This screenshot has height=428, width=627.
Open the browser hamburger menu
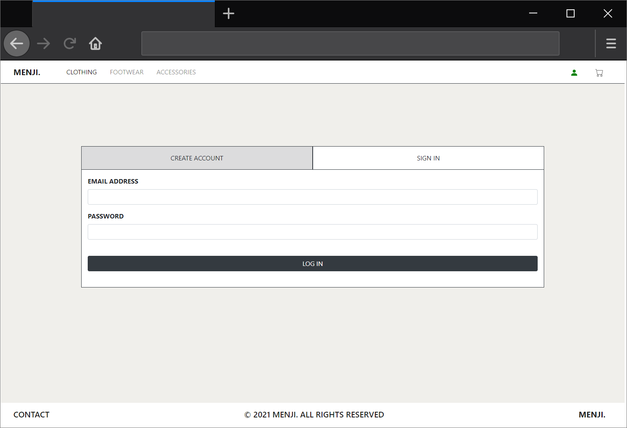(611, 43)
